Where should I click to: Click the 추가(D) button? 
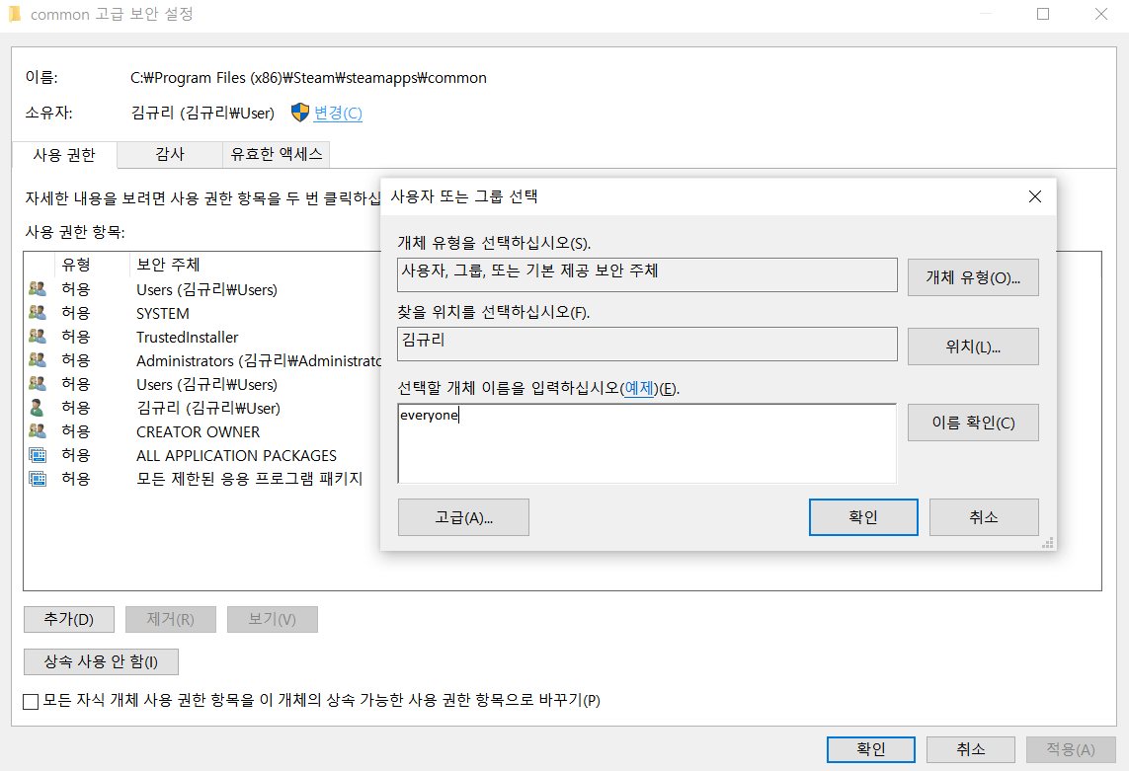[x=69, y=619]
